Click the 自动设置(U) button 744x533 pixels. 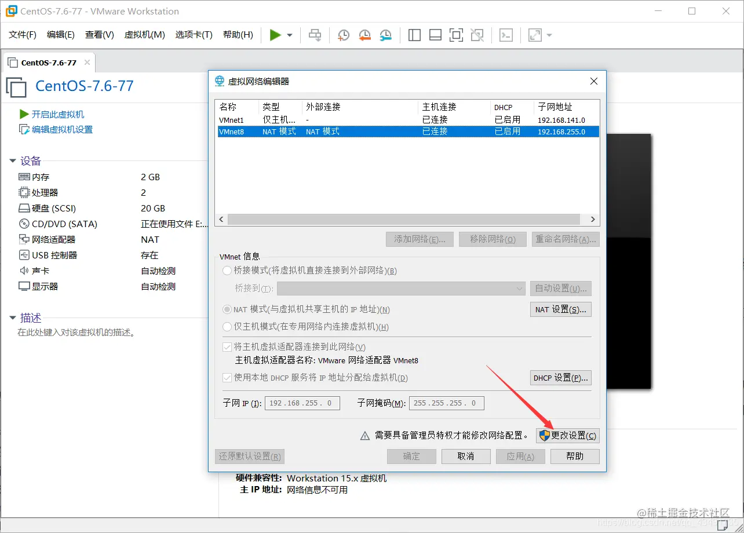[x=561, y=289]
